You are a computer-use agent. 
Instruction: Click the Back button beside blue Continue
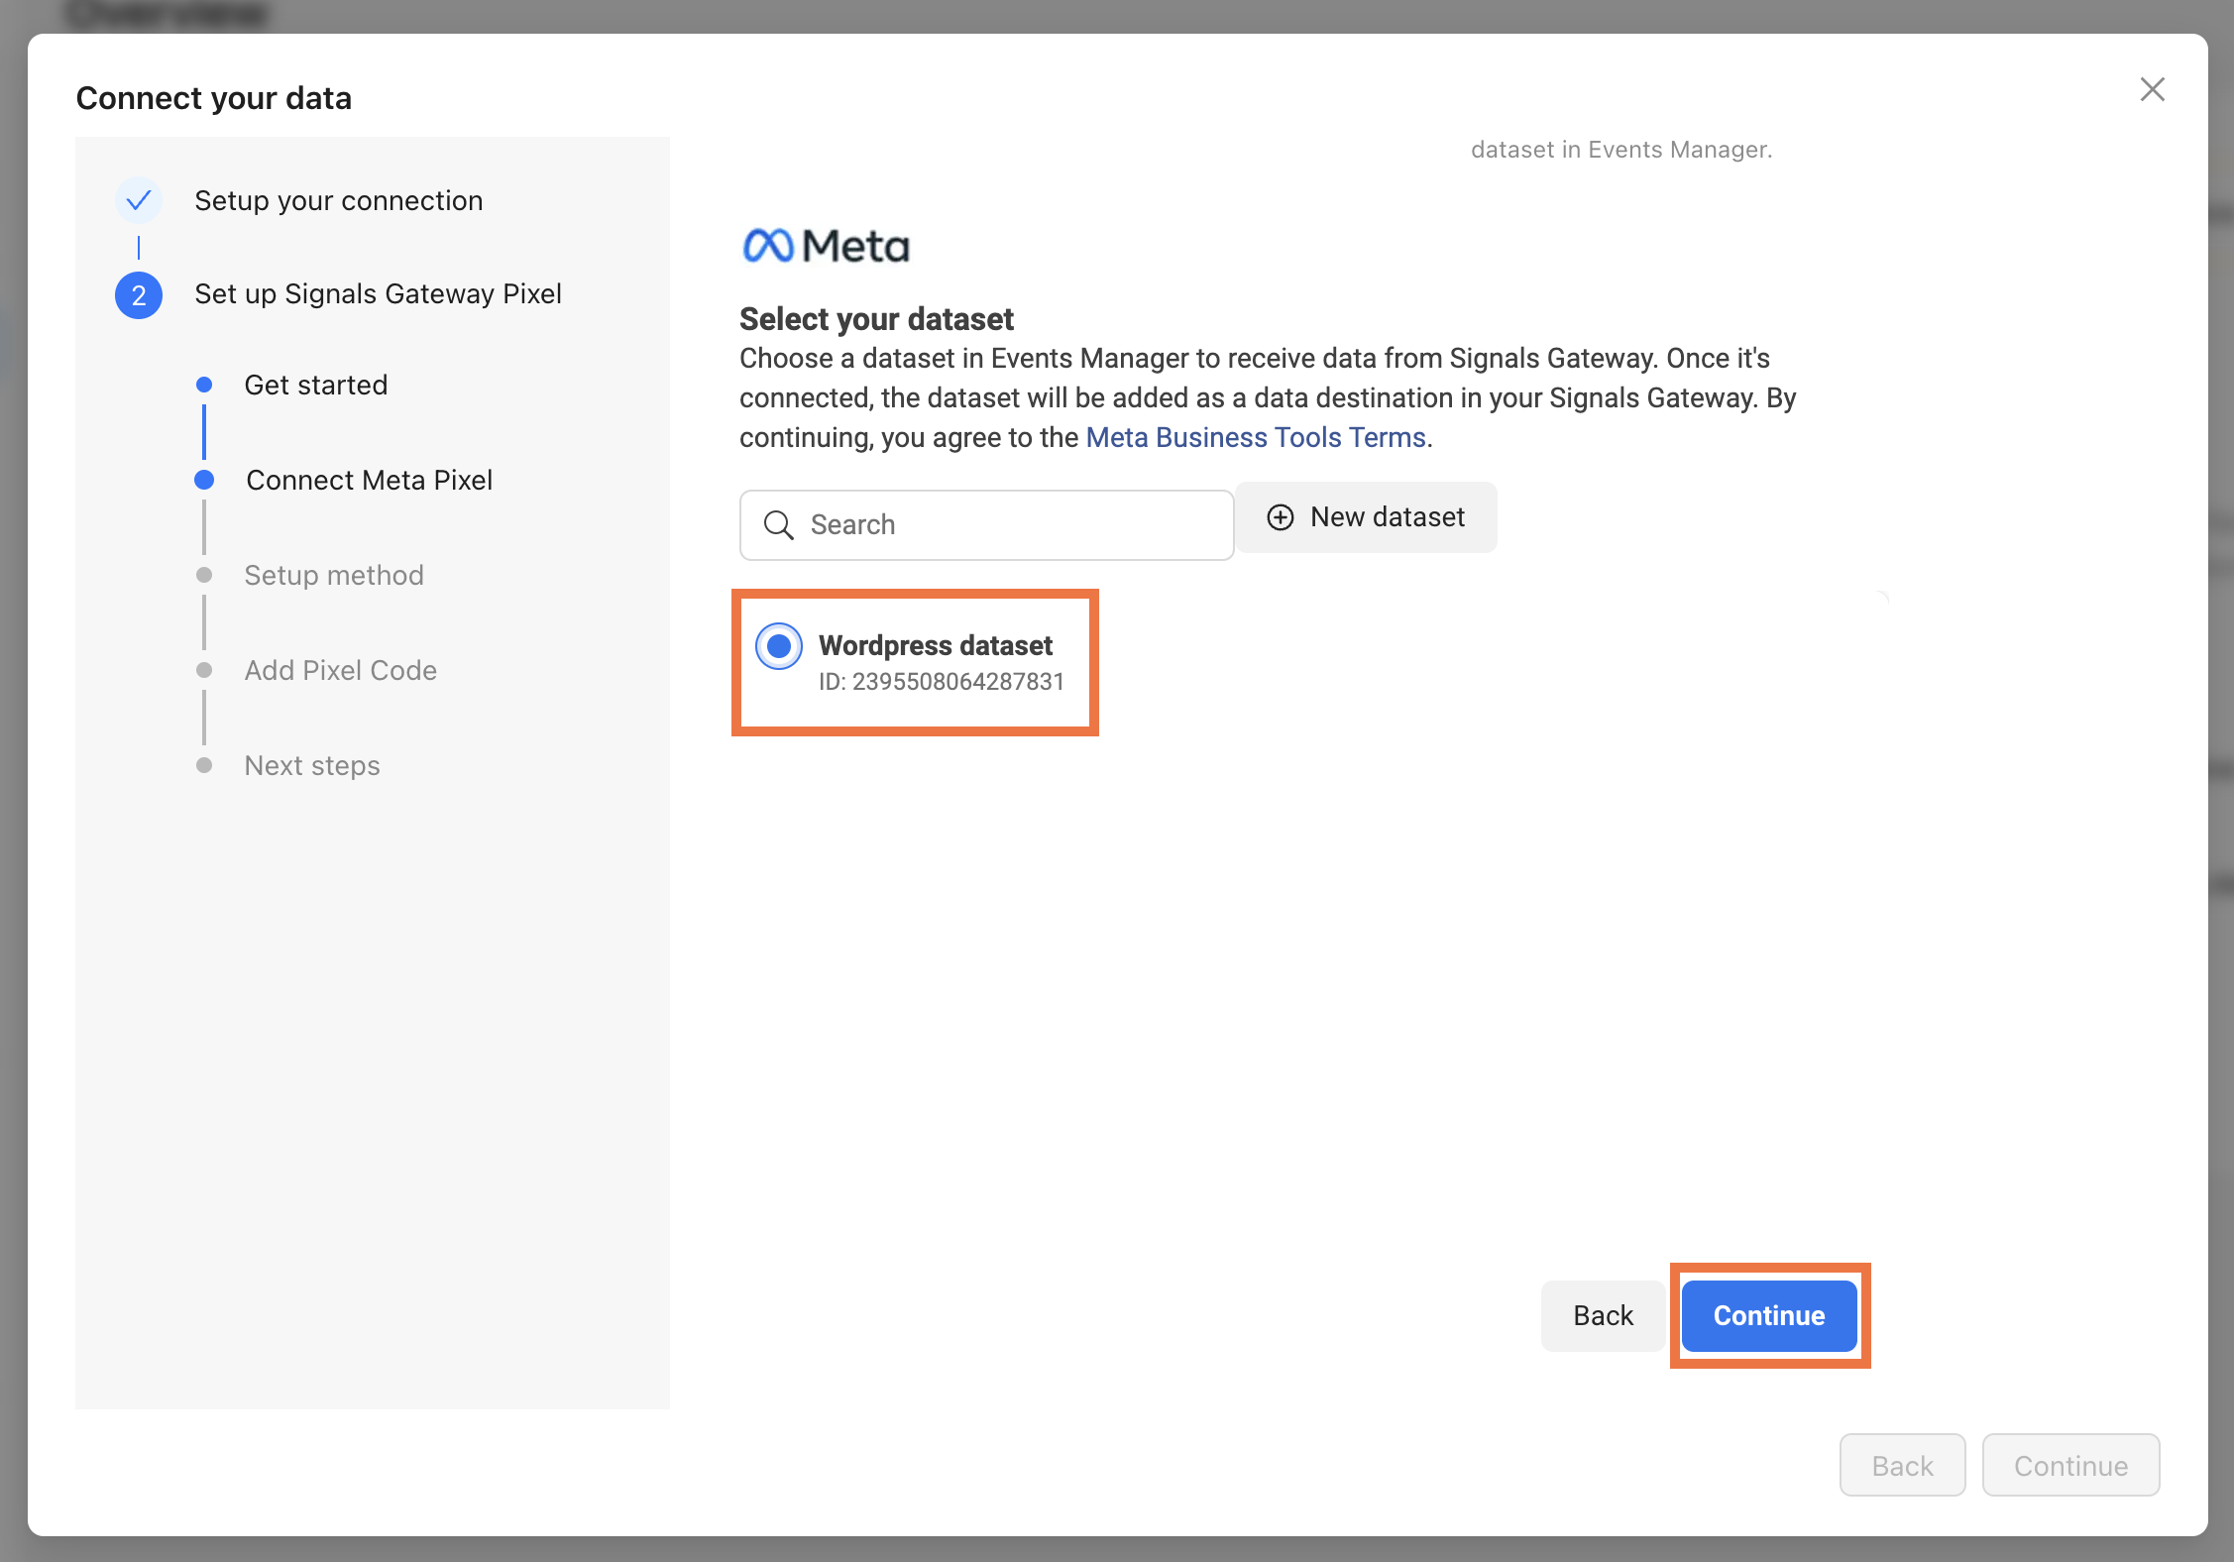click(1603, 1315)
